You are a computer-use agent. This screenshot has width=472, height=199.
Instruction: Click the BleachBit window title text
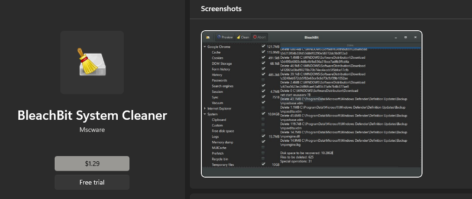pos(312,38)
